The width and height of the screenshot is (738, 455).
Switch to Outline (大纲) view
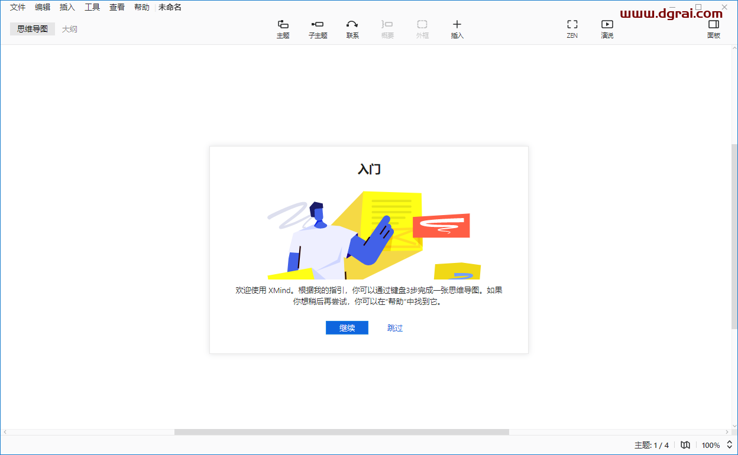(70, 29)
